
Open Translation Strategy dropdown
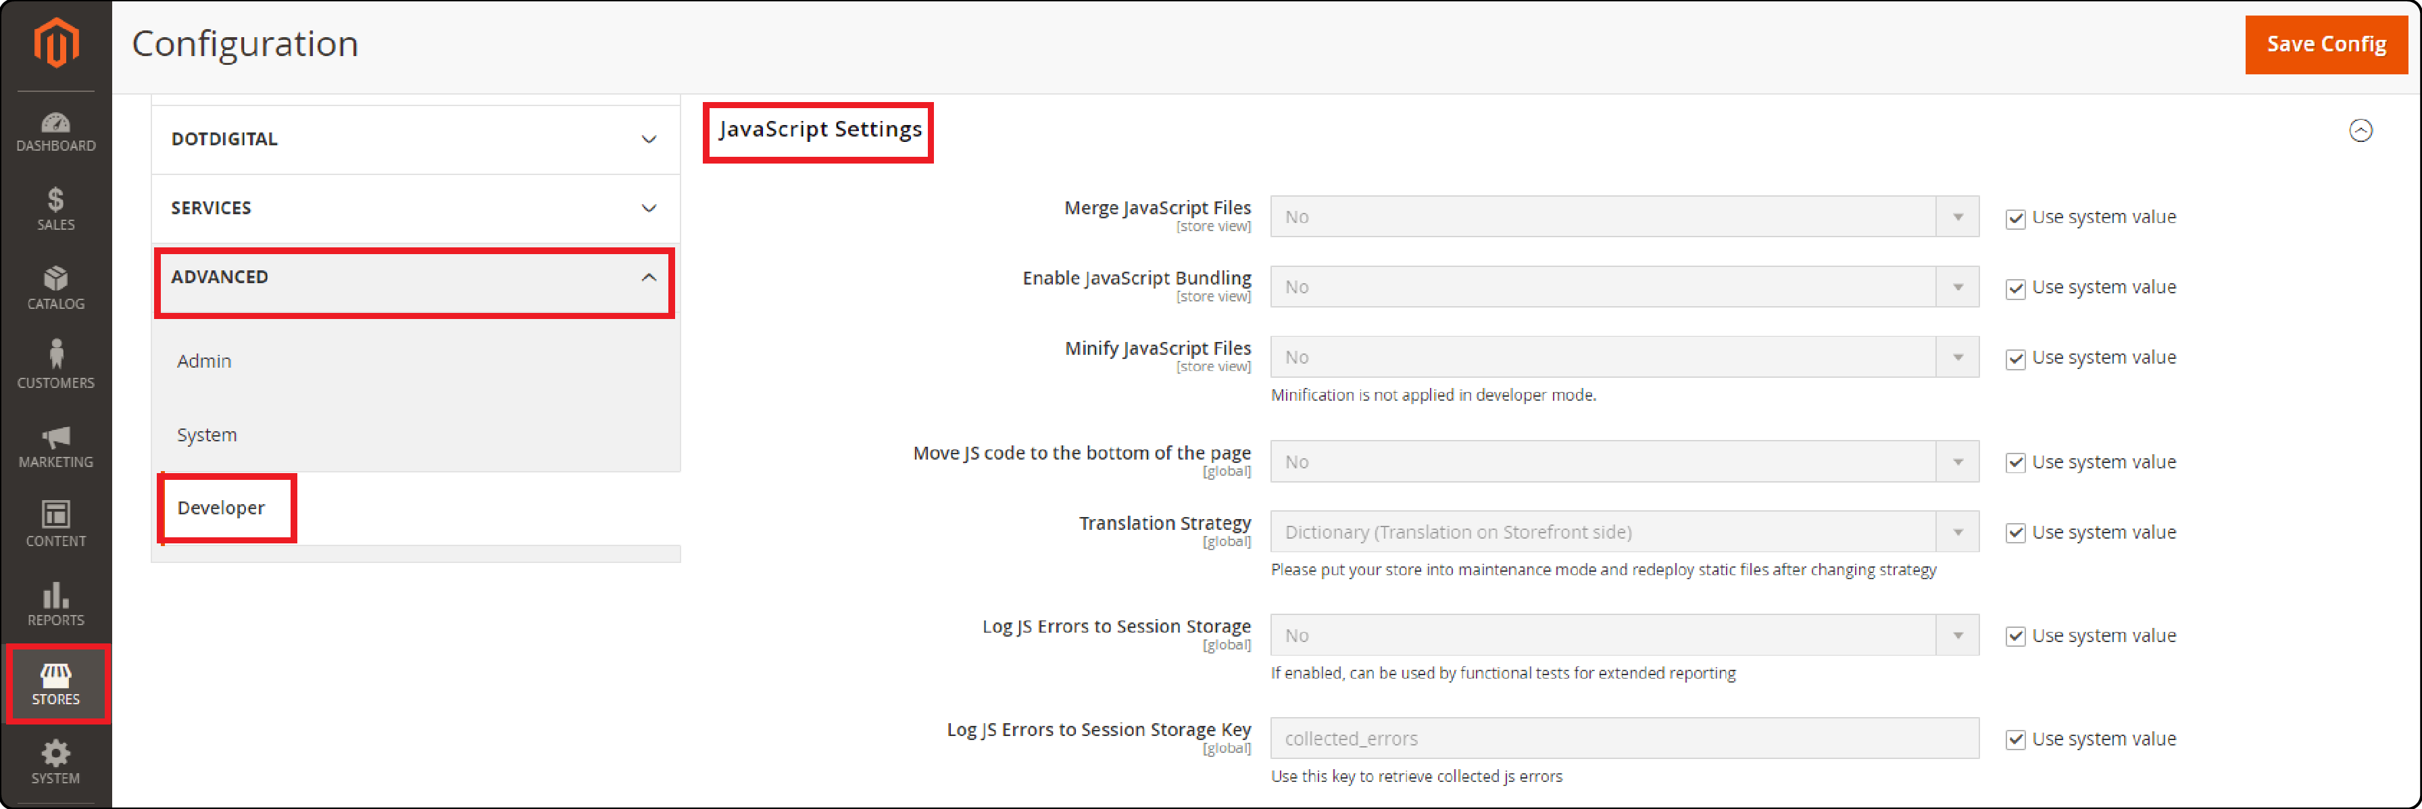click(x=1624, y=533)
